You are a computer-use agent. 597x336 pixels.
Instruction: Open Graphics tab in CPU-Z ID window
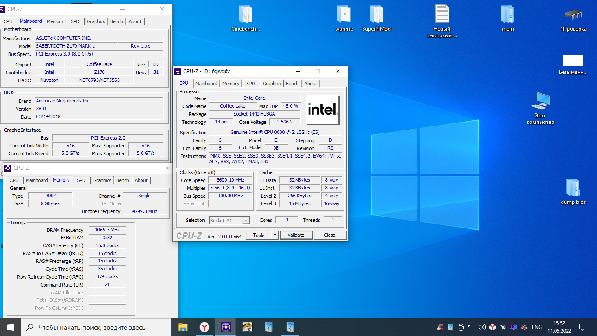click(272, 84)
